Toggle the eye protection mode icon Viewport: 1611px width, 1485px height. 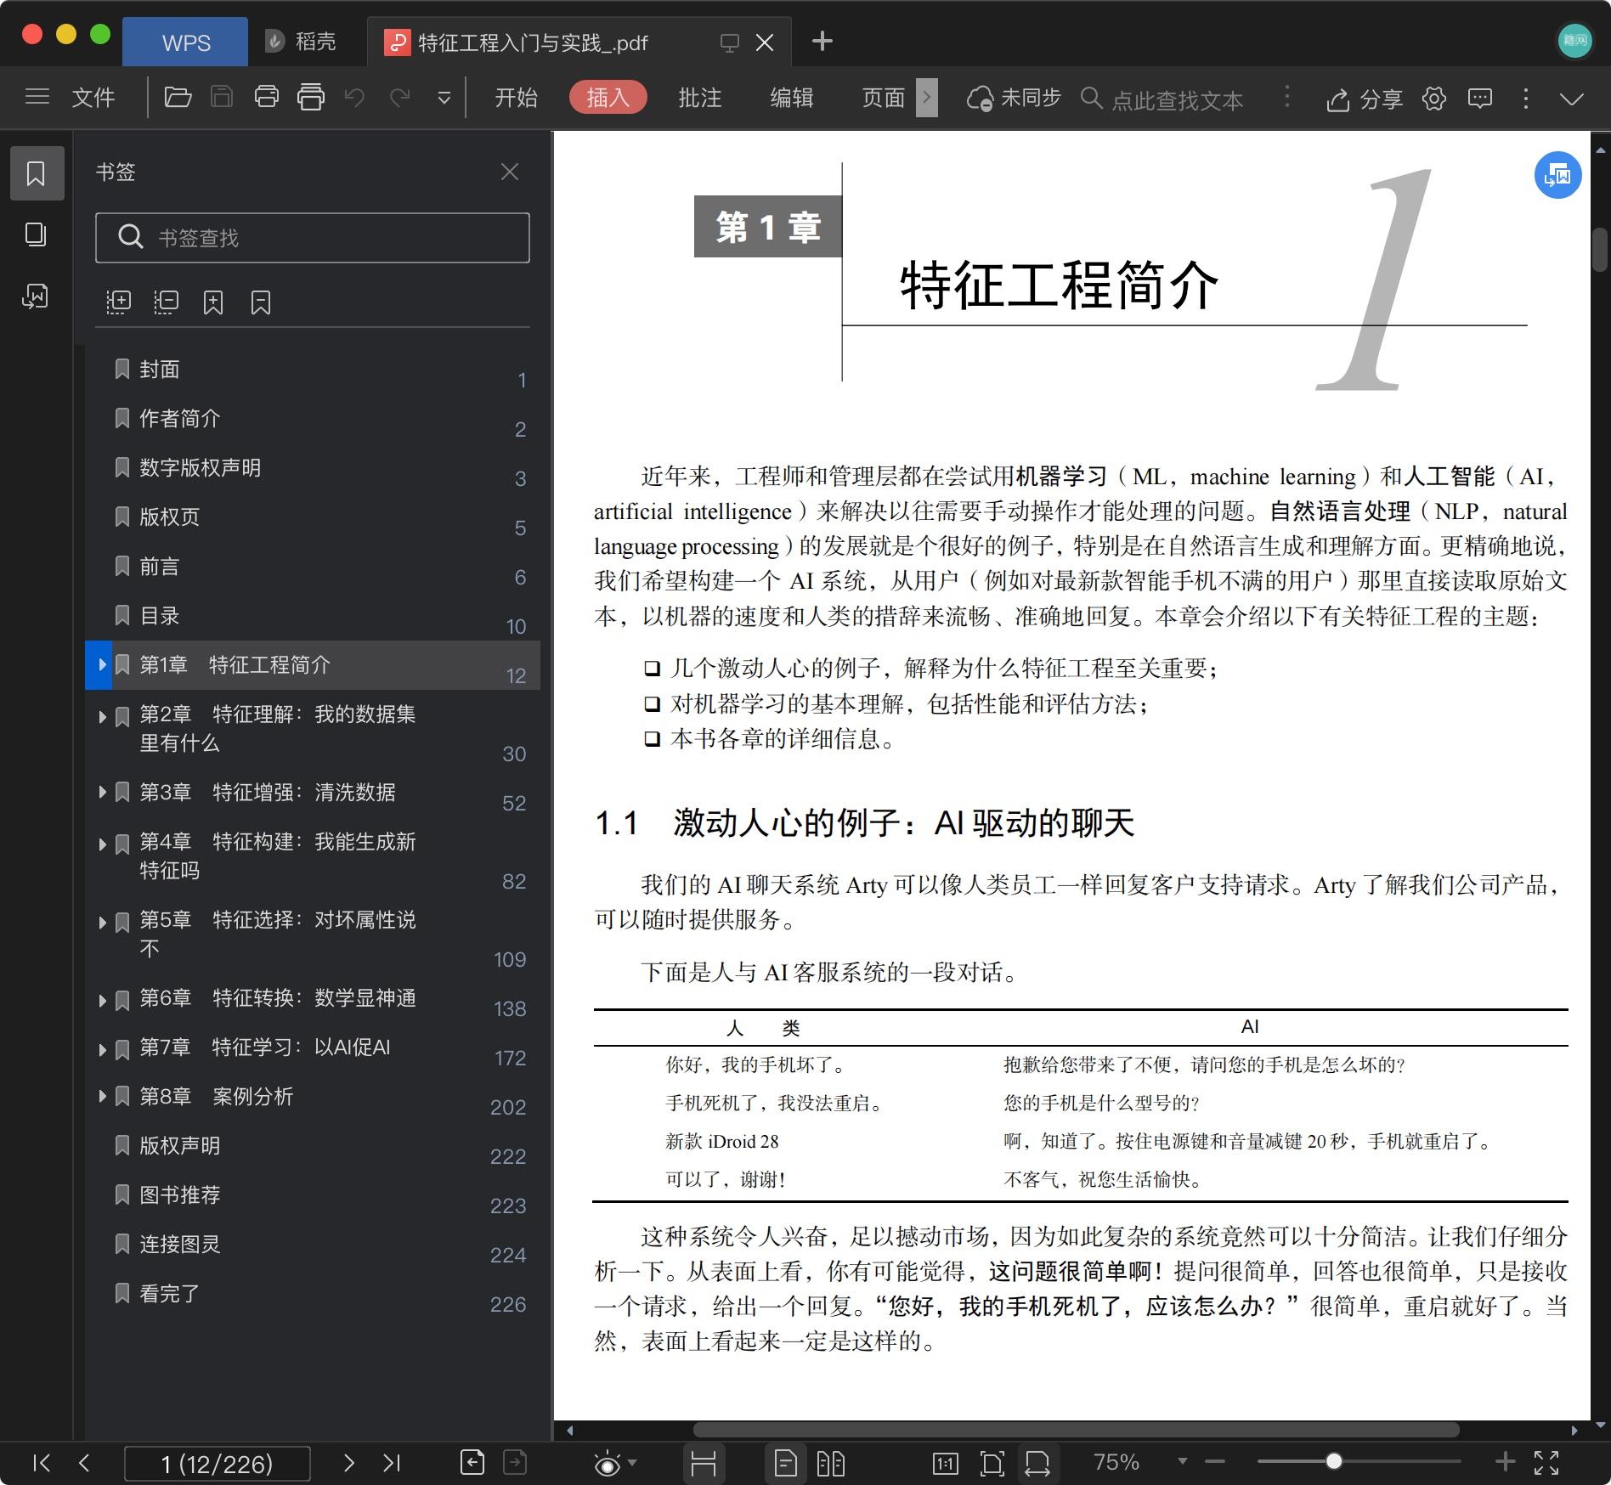(x=608, y=1463)
